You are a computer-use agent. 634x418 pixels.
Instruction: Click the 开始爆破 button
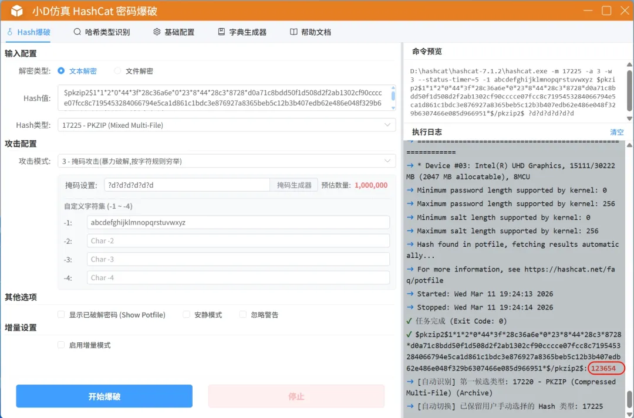[x=104, y=396]
